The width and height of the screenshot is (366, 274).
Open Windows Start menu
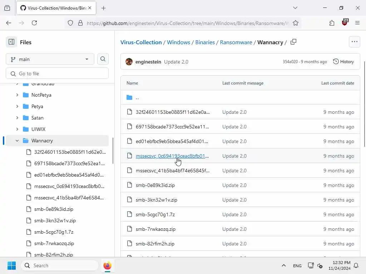(x=11, y=265)
